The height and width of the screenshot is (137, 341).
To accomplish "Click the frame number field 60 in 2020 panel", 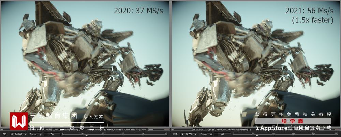I will (x=52, y=134).
